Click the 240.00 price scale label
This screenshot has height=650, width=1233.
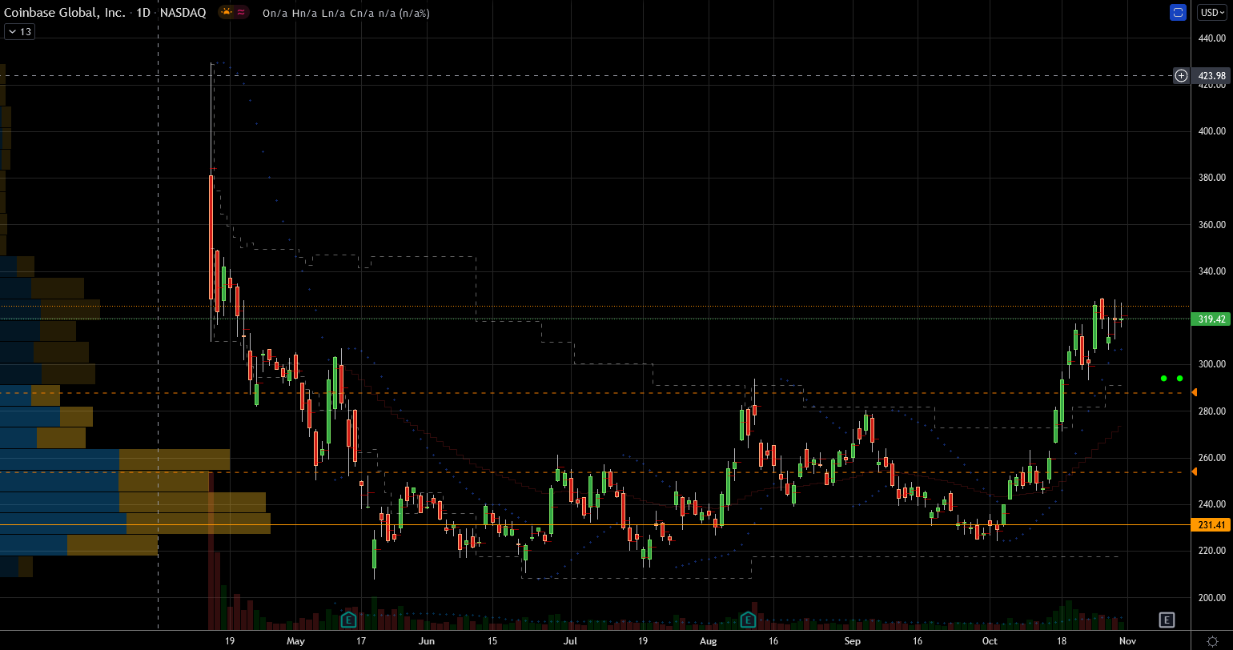pos(1212,504)
